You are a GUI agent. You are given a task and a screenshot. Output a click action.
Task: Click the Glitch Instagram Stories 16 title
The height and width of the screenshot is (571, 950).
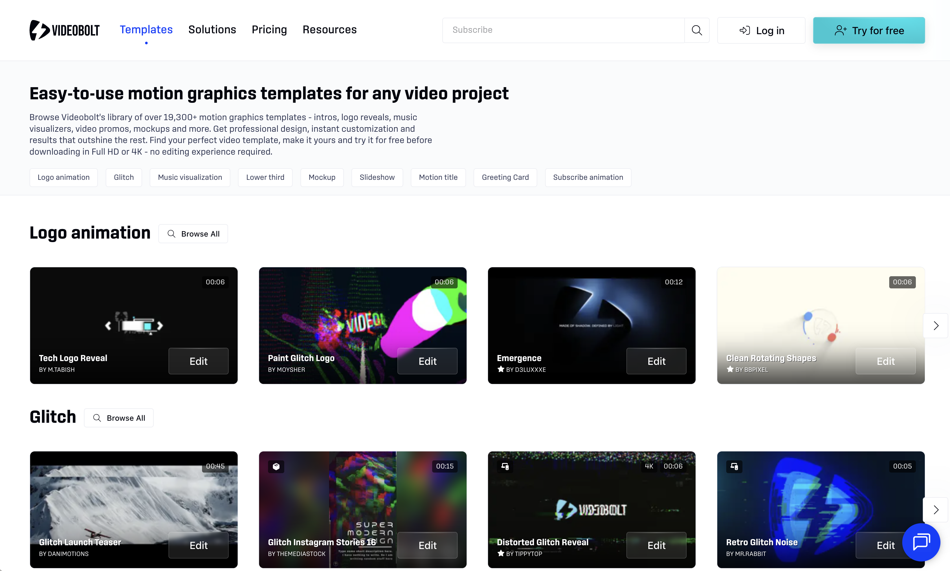point(322,543)
